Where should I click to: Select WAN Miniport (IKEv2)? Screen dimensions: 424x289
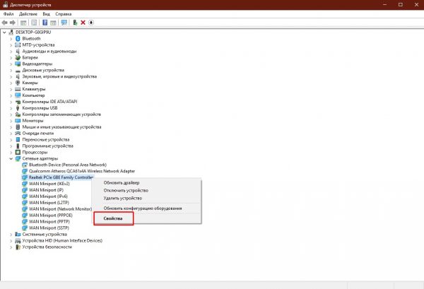pyautogui.click(x=49, y=184)
